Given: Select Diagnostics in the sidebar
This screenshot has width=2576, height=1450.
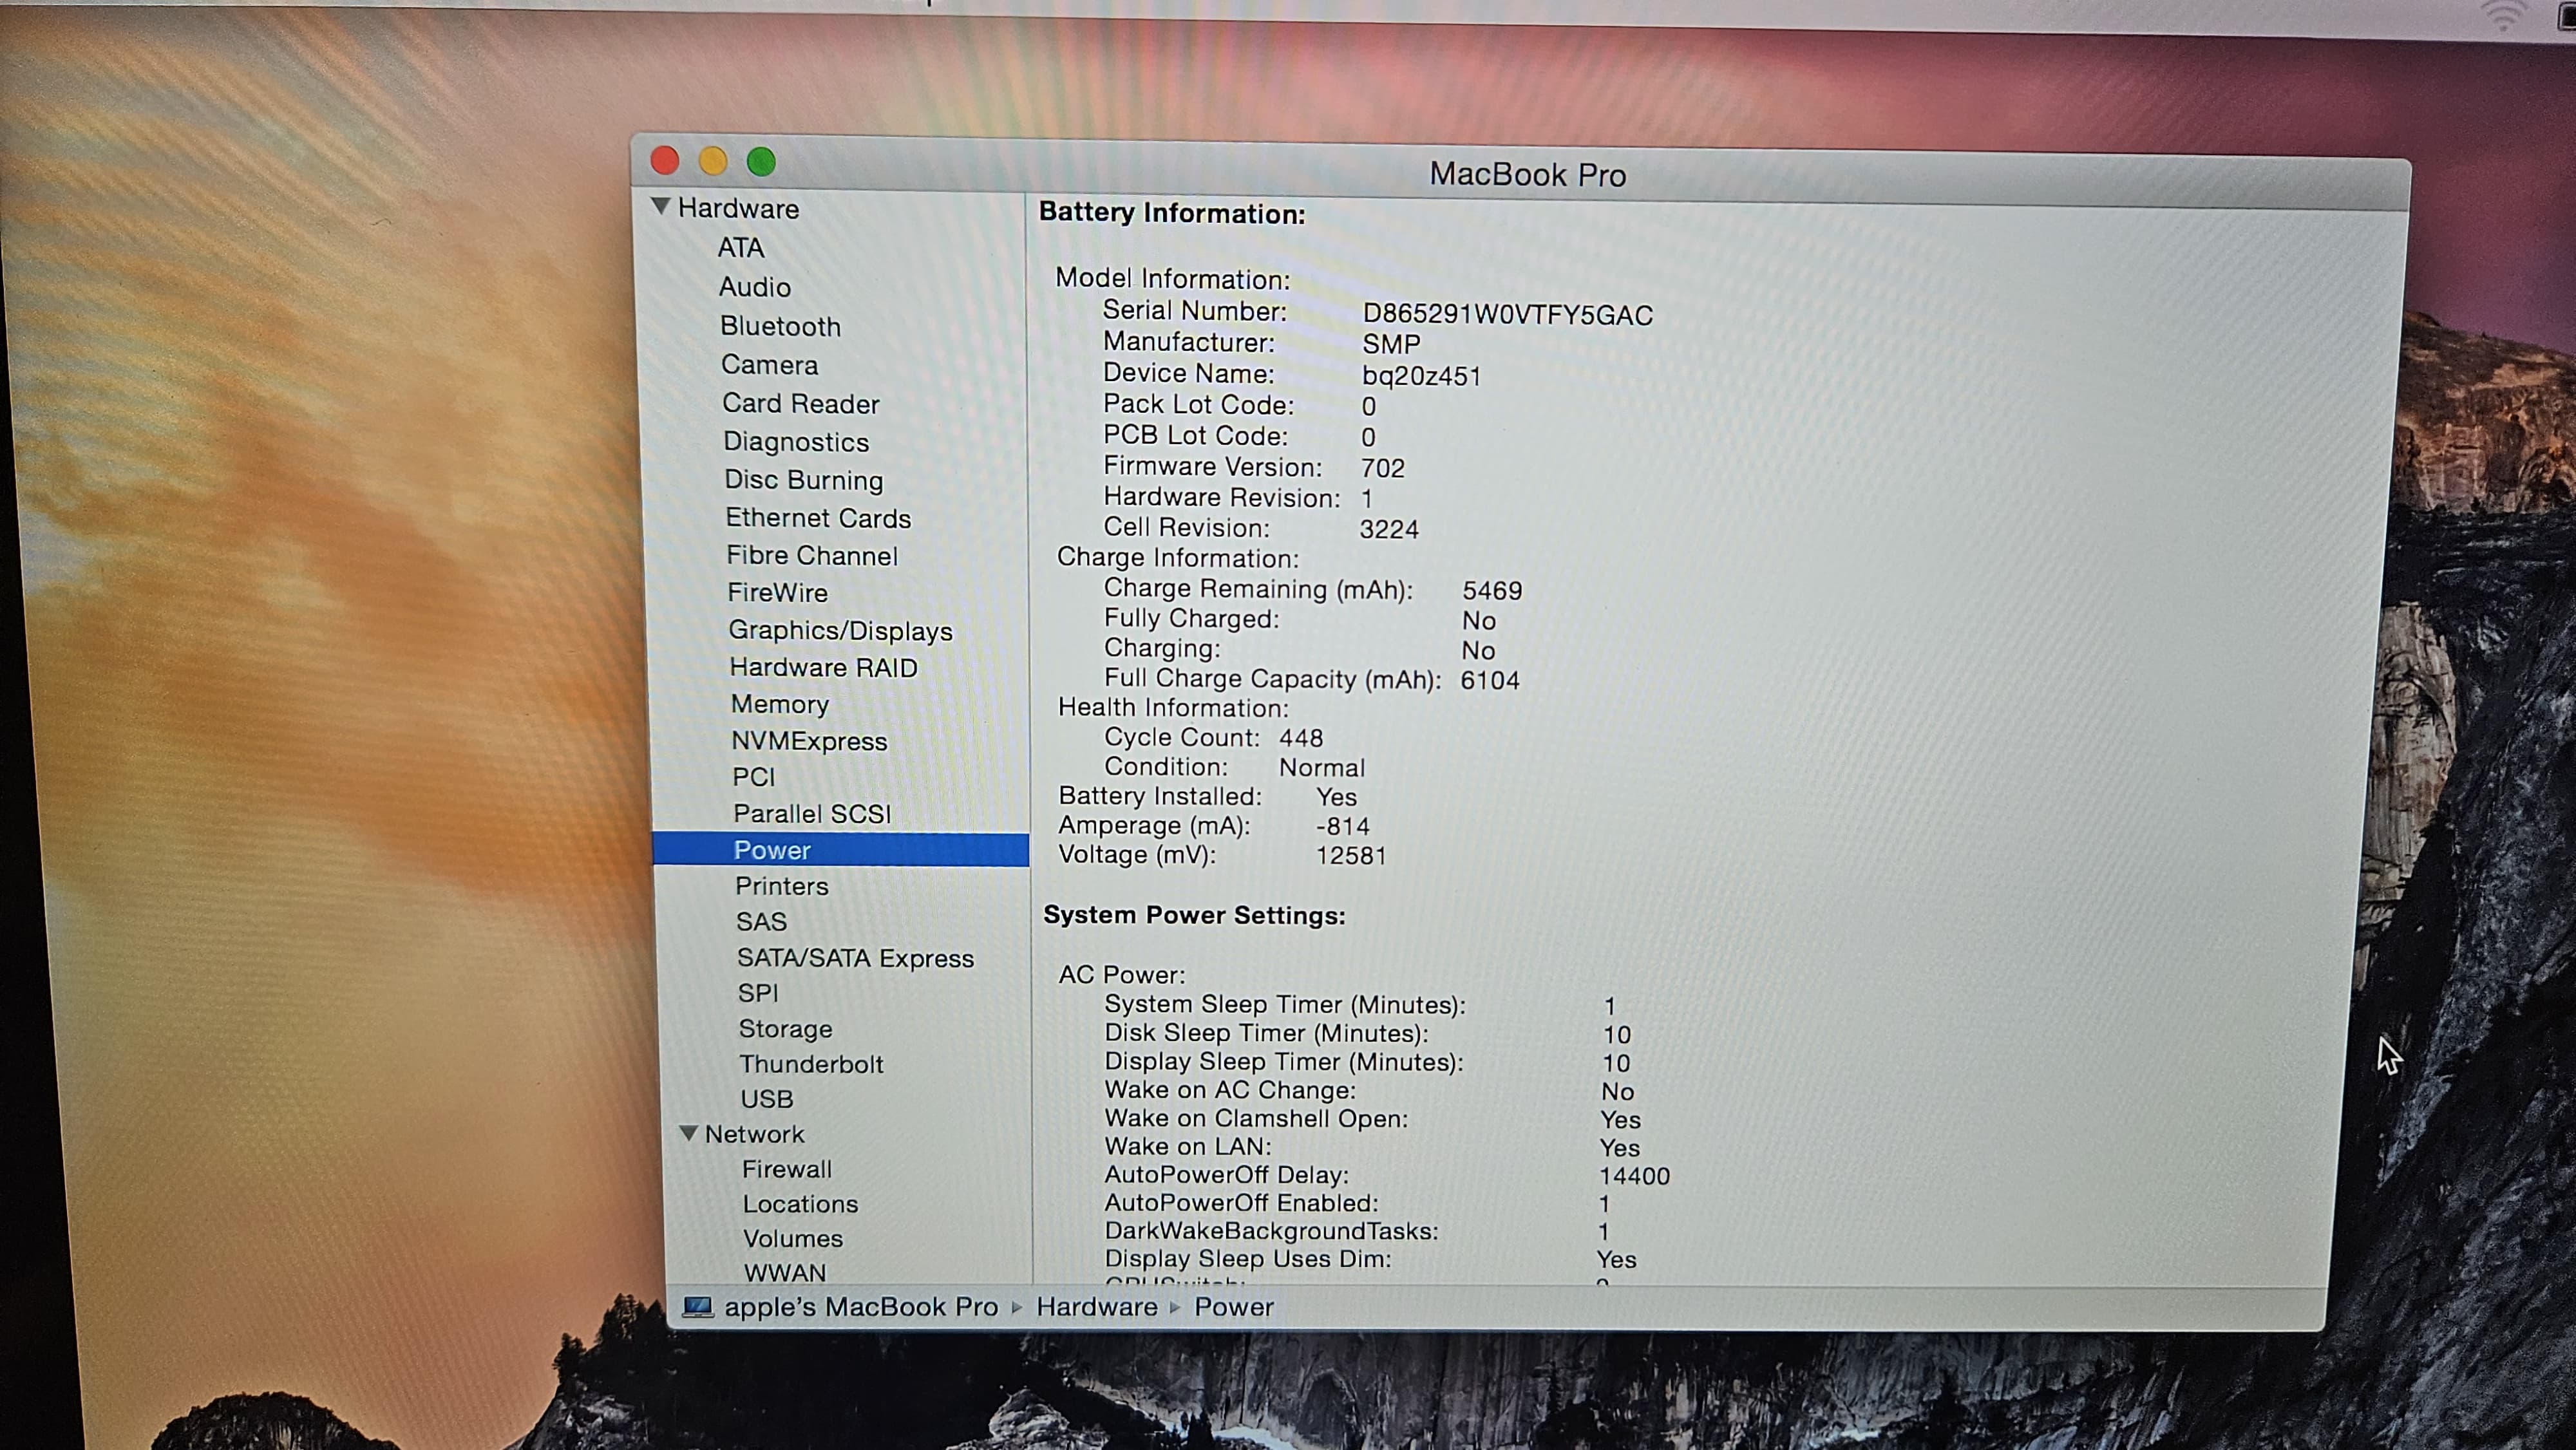Looking at the screenshot, I should (x=796, y=442).
